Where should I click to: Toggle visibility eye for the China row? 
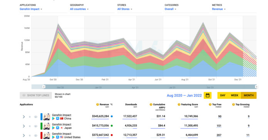coord(35,117)
